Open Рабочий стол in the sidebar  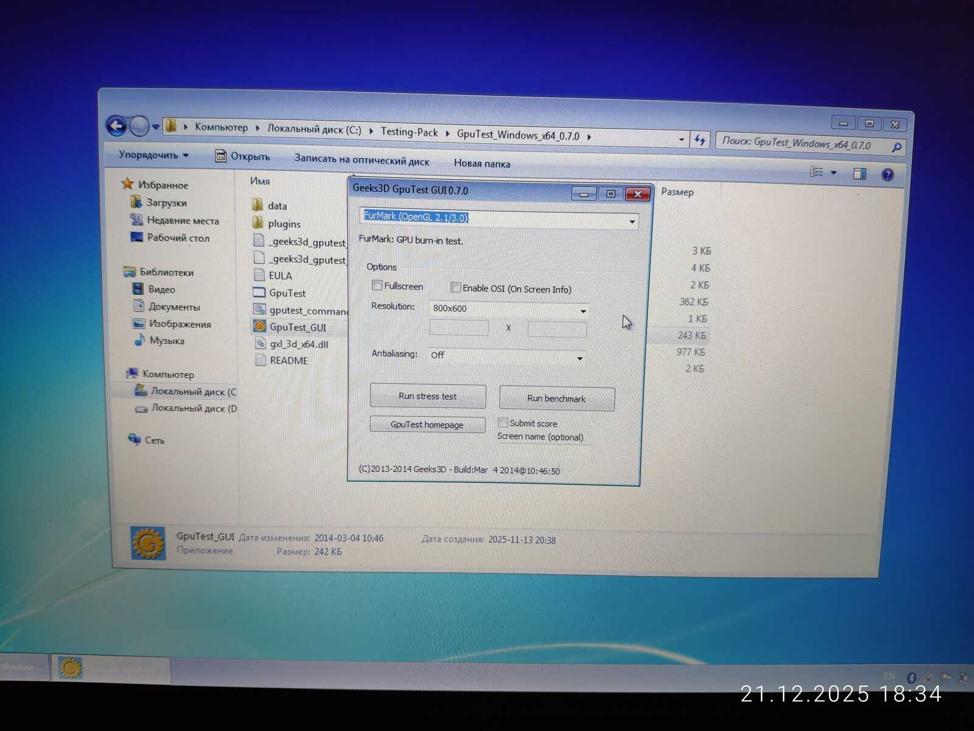point(178,238)
